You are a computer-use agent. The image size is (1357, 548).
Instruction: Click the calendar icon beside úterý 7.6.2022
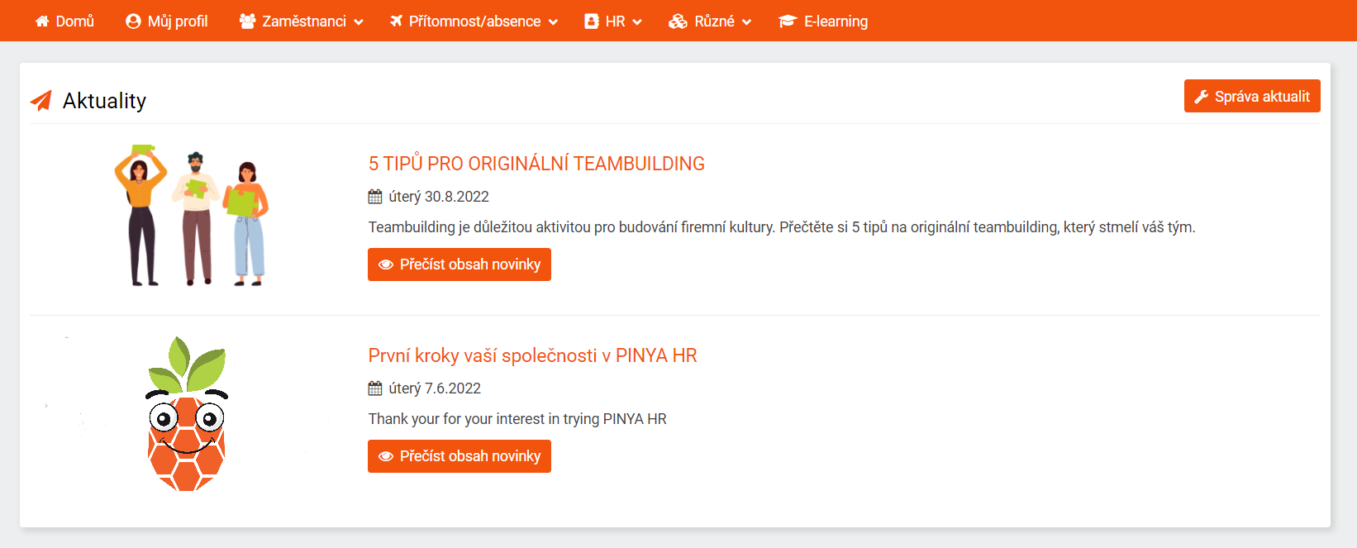(375, 388)
